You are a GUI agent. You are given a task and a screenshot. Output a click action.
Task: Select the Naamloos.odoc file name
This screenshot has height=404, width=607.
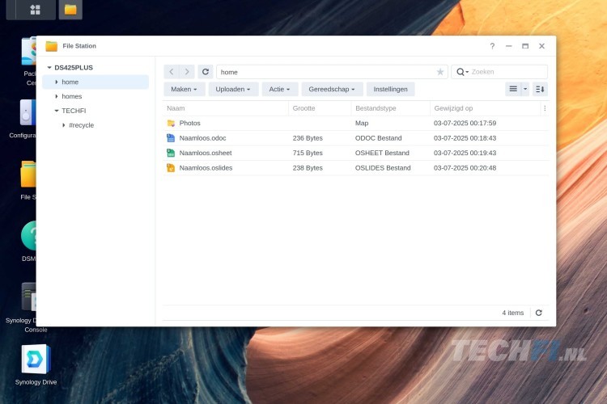tap(202, 138)
